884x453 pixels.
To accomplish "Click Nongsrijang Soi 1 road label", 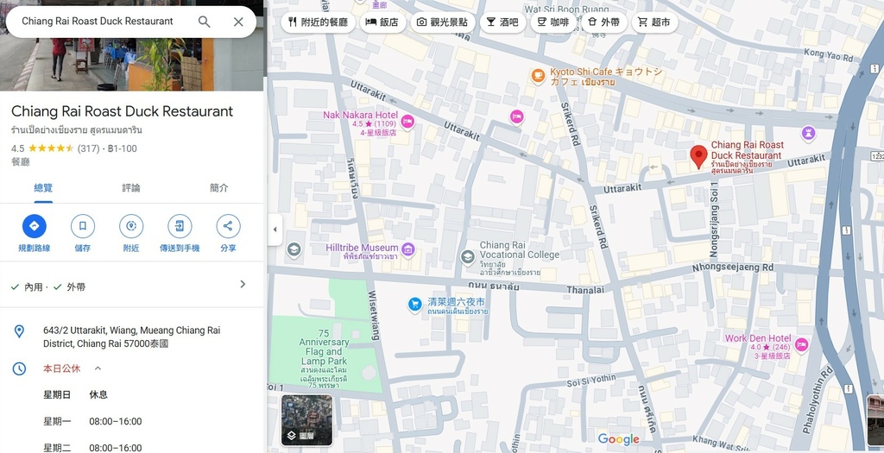I will tap(716, 220).
